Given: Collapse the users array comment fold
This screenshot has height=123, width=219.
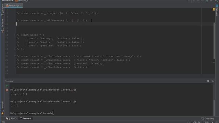Looking at the screenshot, I should tap(15, 35).
